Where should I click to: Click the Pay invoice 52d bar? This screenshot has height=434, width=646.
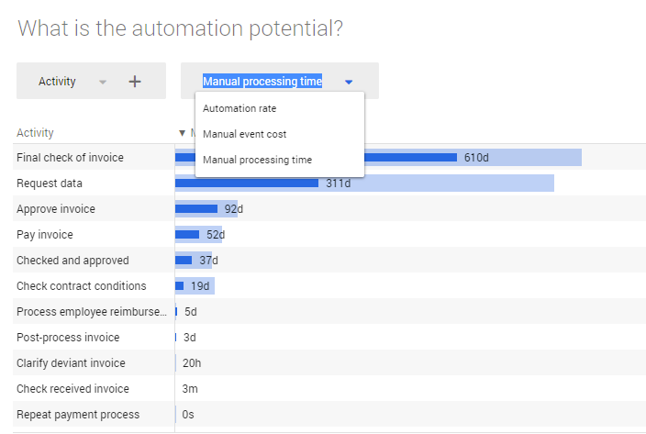point(188,235)
